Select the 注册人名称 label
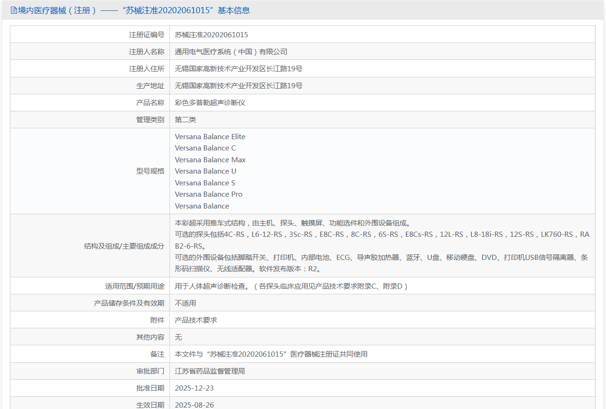The width and height of the screenshot is (606, 409). click(147, 51)
